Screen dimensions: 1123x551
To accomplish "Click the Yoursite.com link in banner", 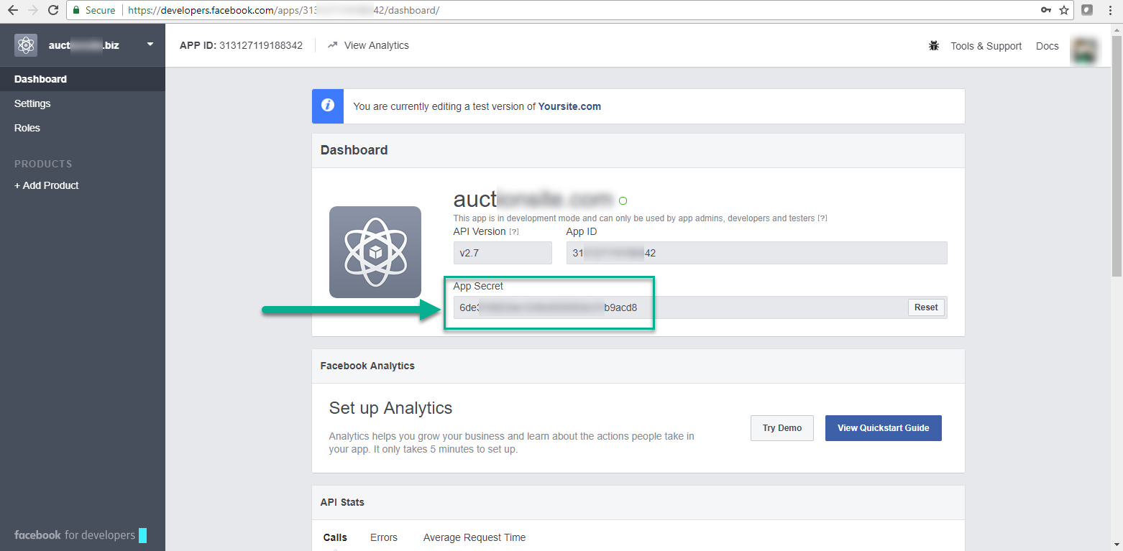I will [569, 106].
